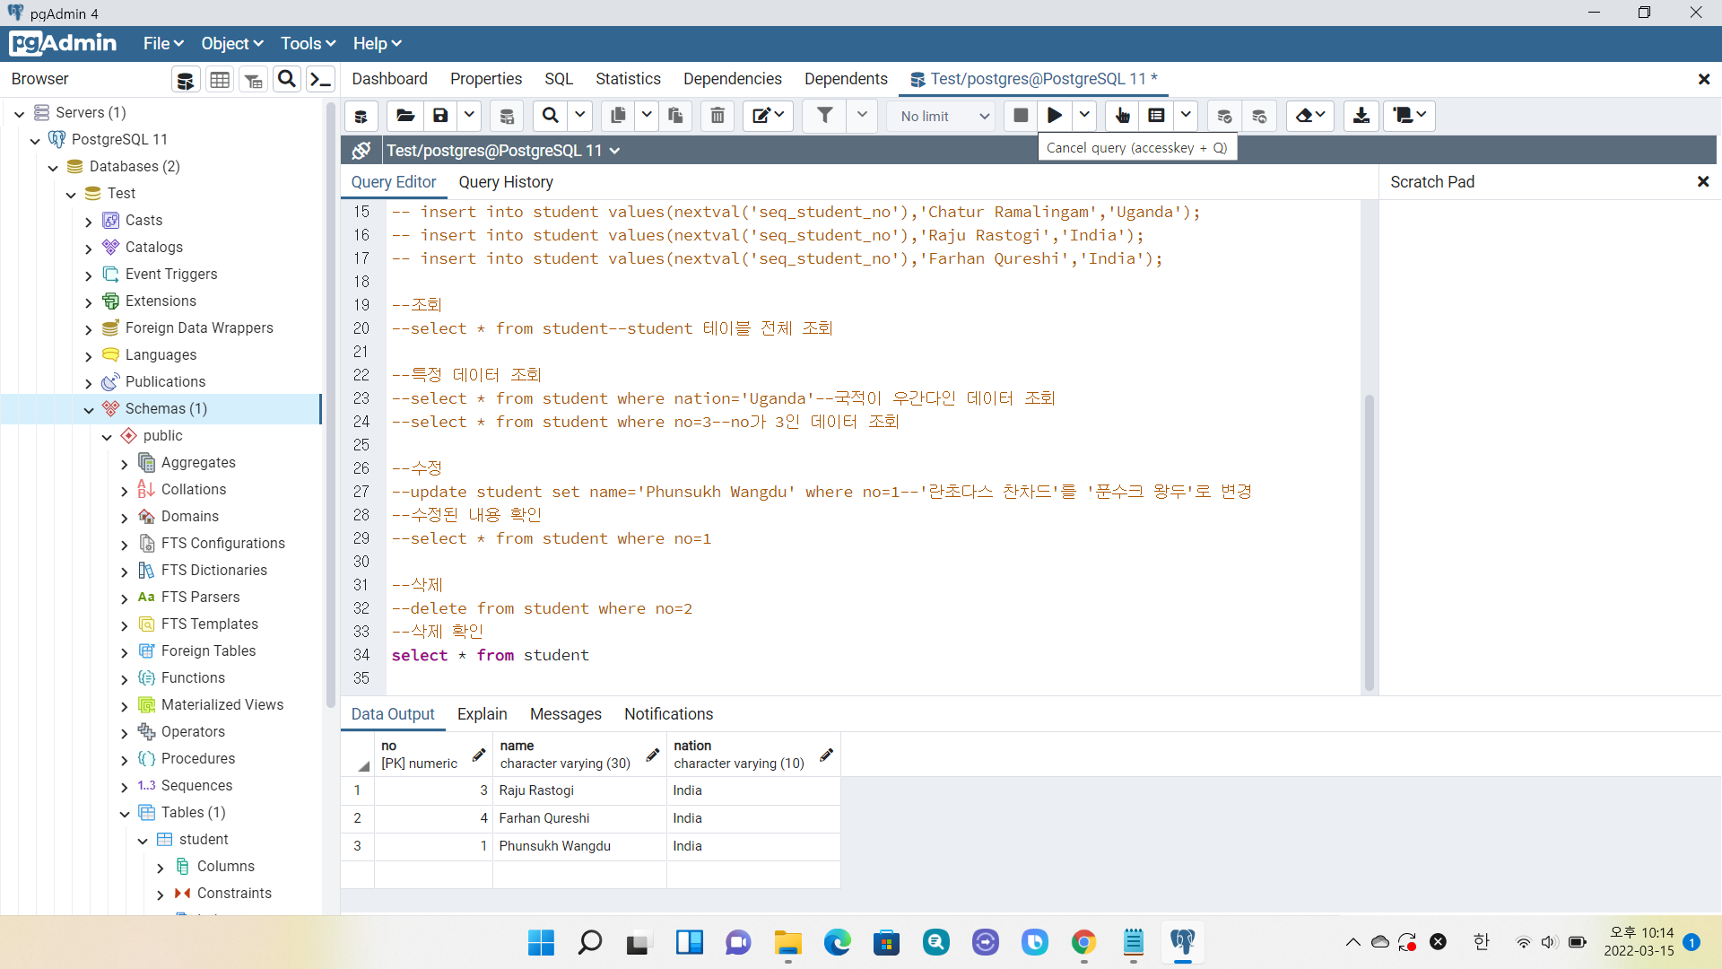This screenshot has width=1722, height=969.
Task: Open the Query Tool icon in Browser panel
Action: click(186, 80)
